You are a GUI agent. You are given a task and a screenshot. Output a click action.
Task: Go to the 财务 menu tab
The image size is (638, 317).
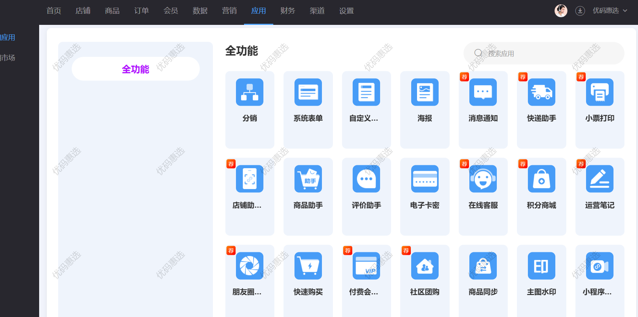pyautogui.click(x=288, y=11)
